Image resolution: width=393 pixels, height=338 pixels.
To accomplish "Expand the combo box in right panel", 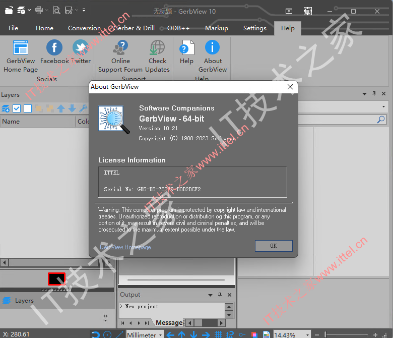I will [x=383, y=106].
